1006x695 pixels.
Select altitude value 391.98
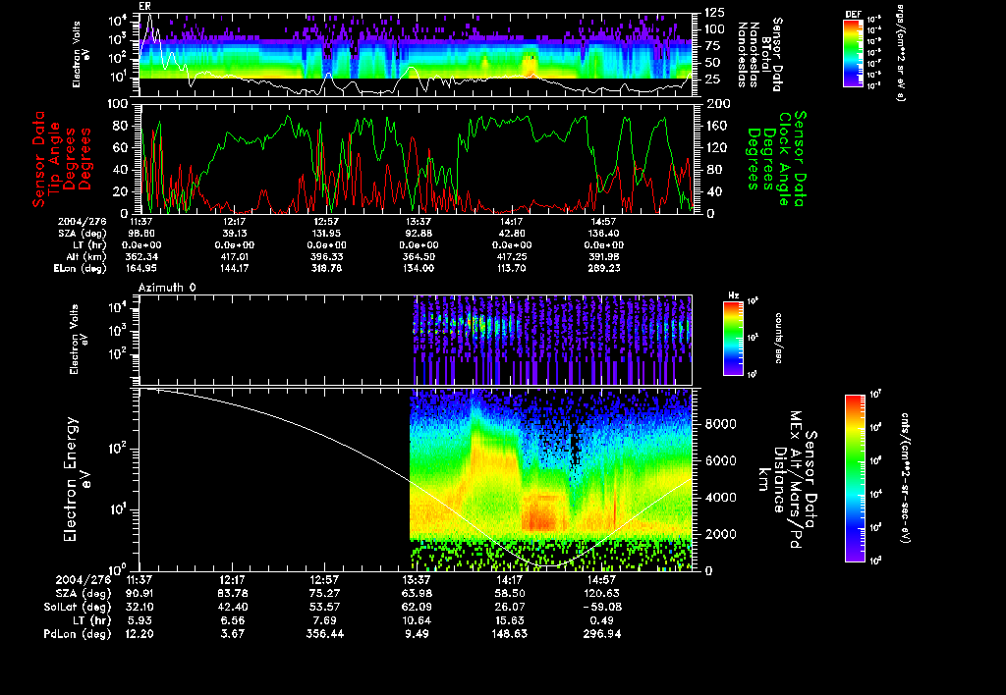tap(603, 257)
